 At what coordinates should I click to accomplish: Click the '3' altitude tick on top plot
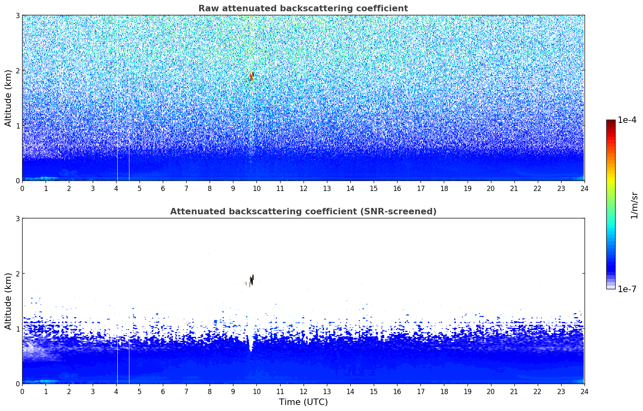coord(18,15)
